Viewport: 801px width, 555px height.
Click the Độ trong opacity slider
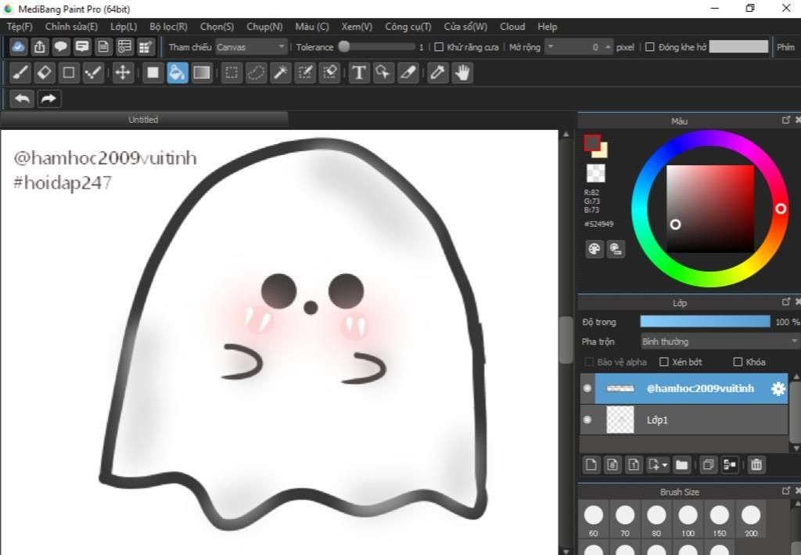tap(705, 322)
